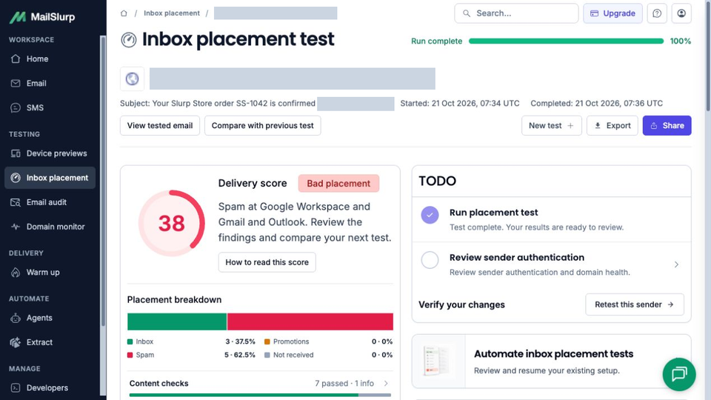Open the chat support bubble
The image size is (711, 400).
679,374
